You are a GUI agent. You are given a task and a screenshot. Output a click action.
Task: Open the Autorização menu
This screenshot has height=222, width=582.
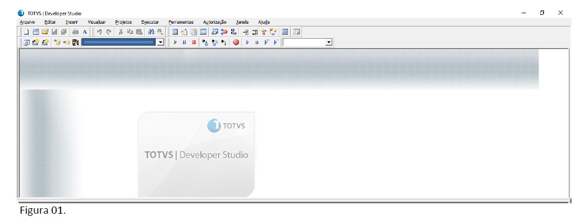click(x=215, y=22)
